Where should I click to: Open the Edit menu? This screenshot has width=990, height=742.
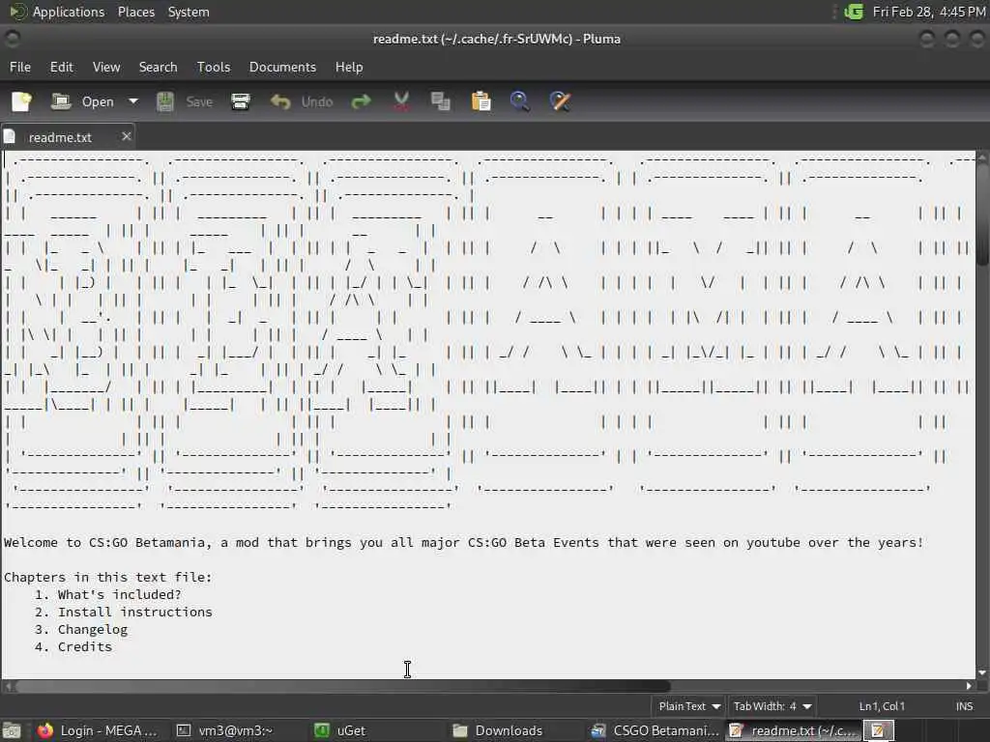pos(61,67)
